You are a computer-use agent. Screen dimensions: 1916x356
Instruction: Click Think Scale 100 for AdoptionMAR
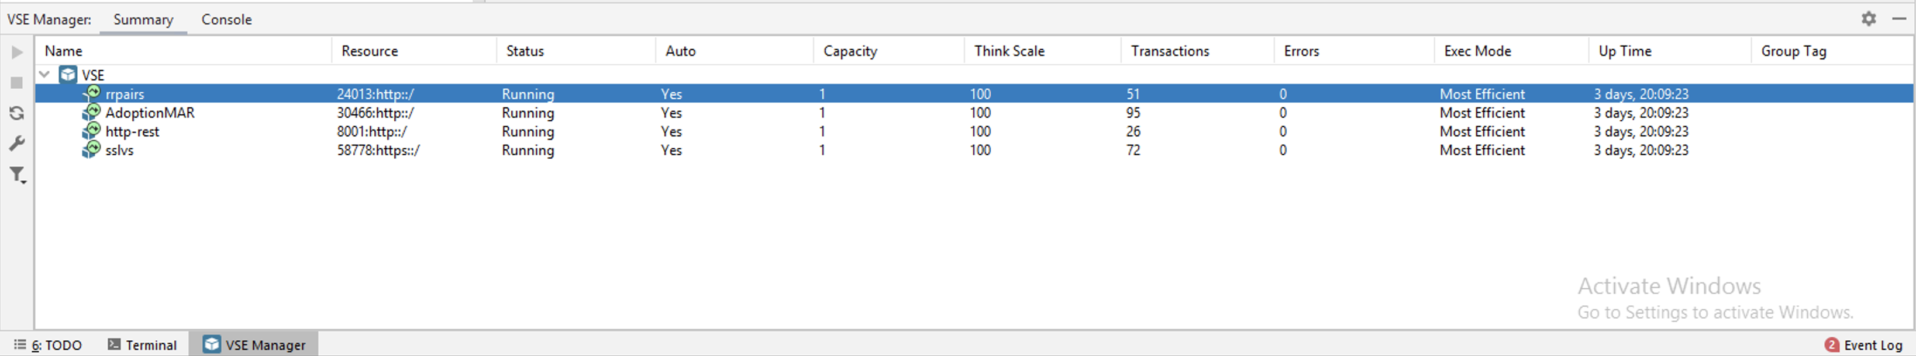pyautogui.click(x=980, y=113)
